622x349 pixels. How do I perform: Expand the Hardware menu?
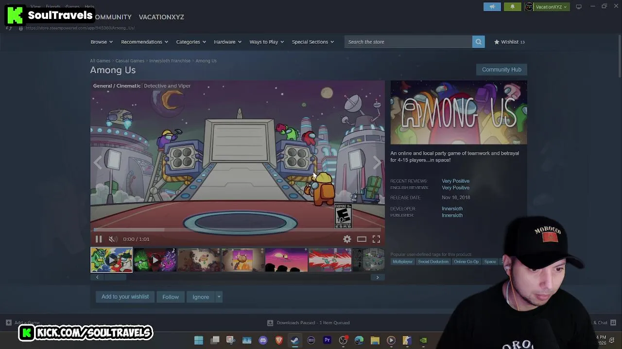[227, 42]
